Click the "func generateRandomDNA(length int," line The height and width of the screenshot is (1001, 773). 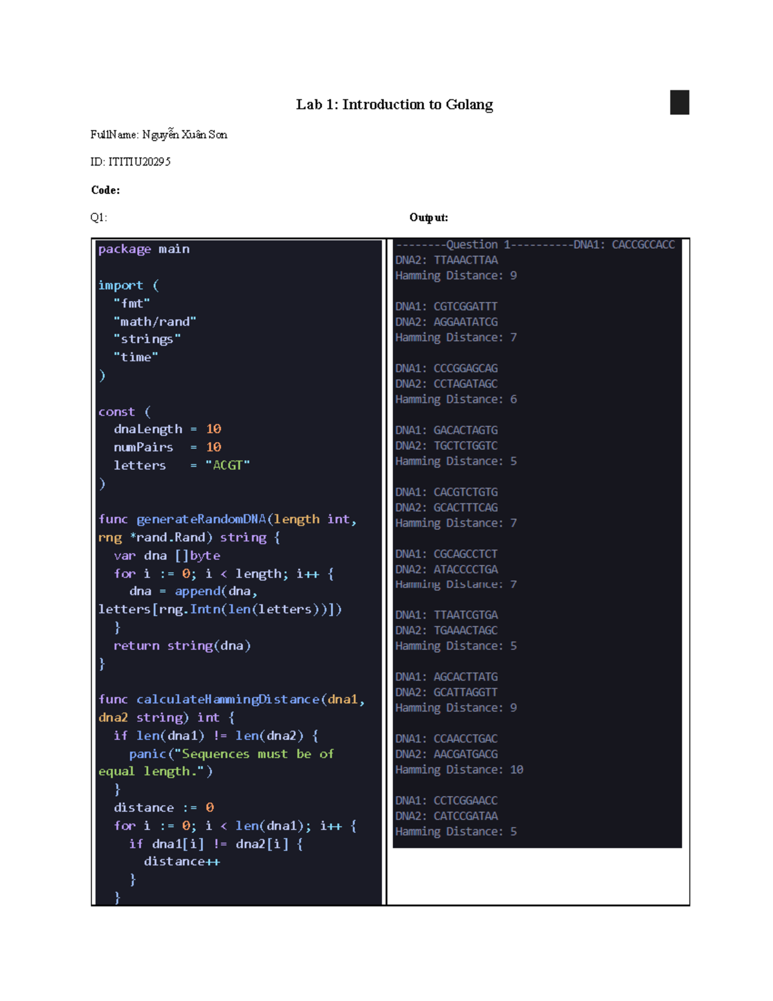coord(227,520)
